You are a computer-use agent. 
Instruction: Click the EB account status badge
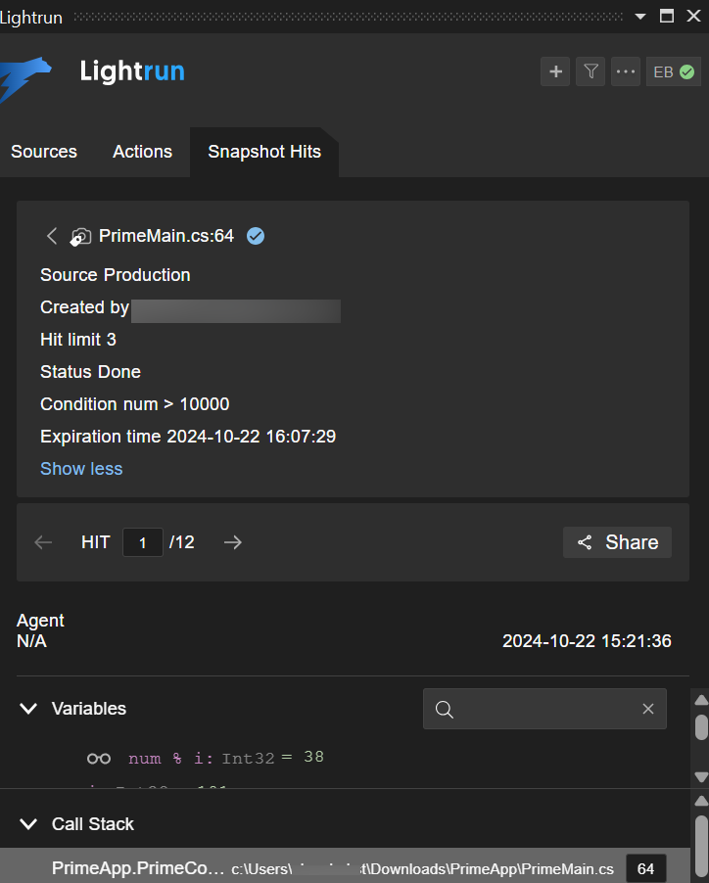674,71
